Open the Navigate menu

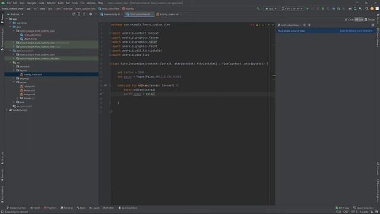tap(31, 3)
